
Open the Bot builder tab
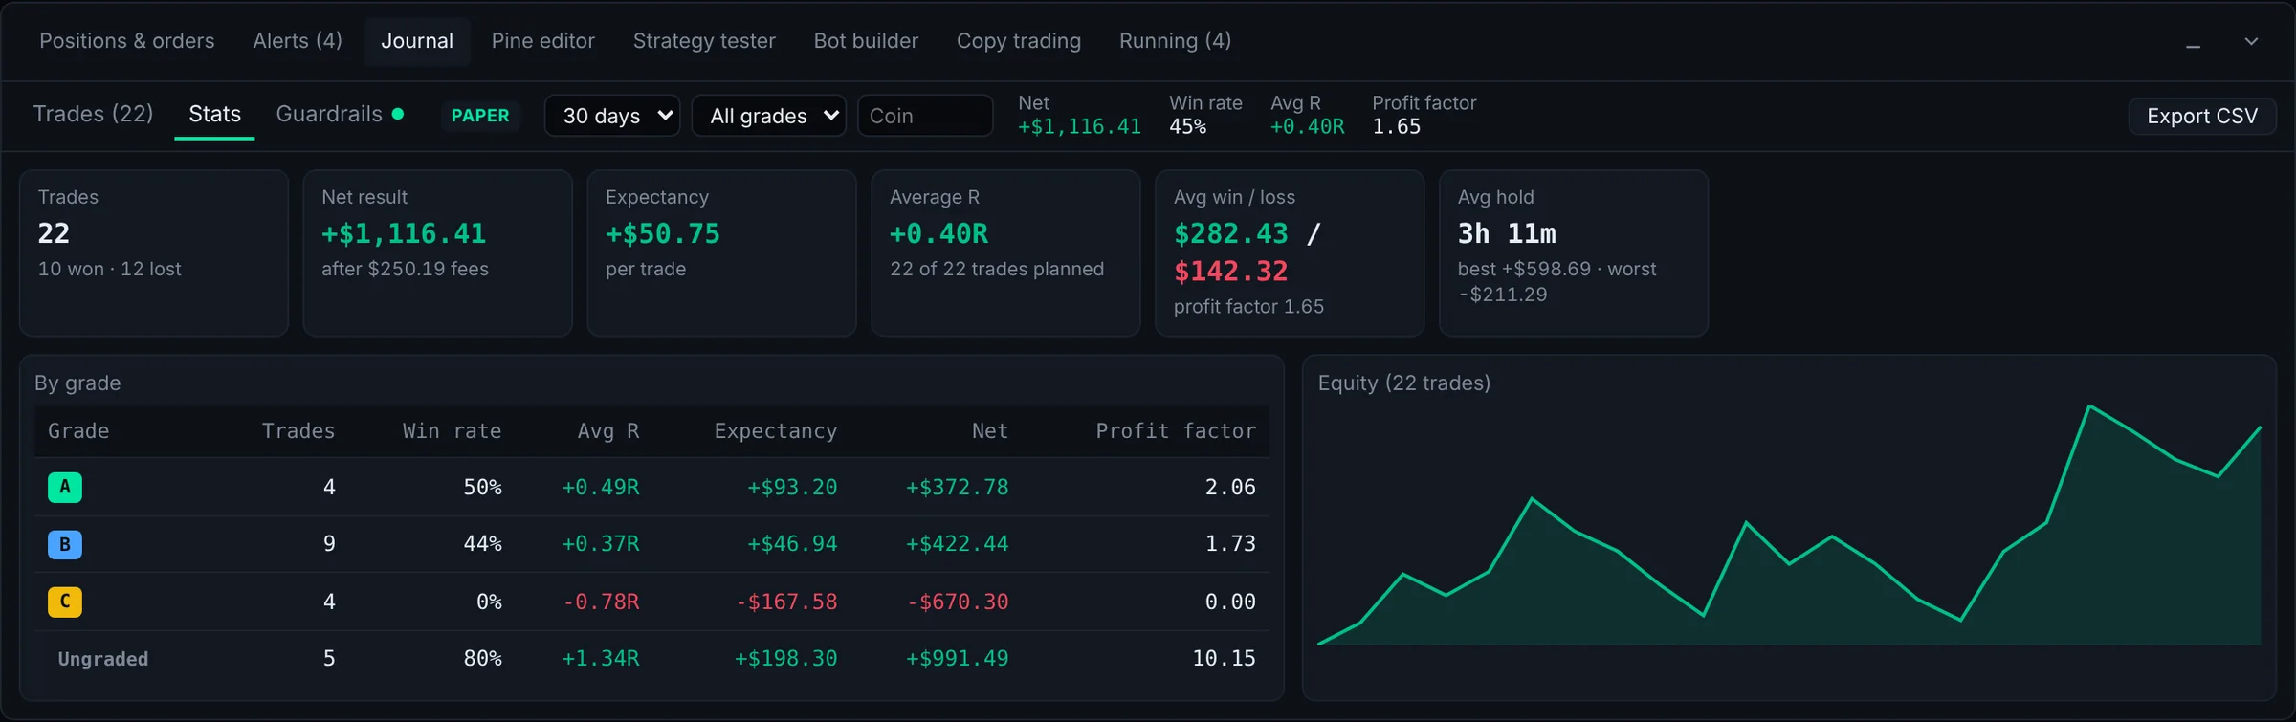point(866,41)
